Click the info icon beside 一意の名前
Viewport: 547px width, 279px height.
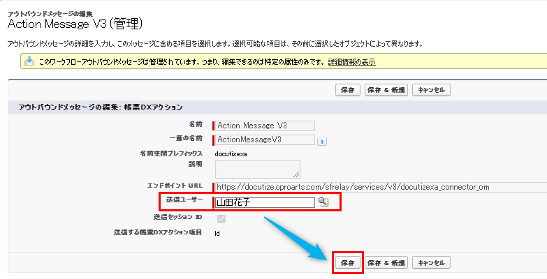click(x=322, y=140)
